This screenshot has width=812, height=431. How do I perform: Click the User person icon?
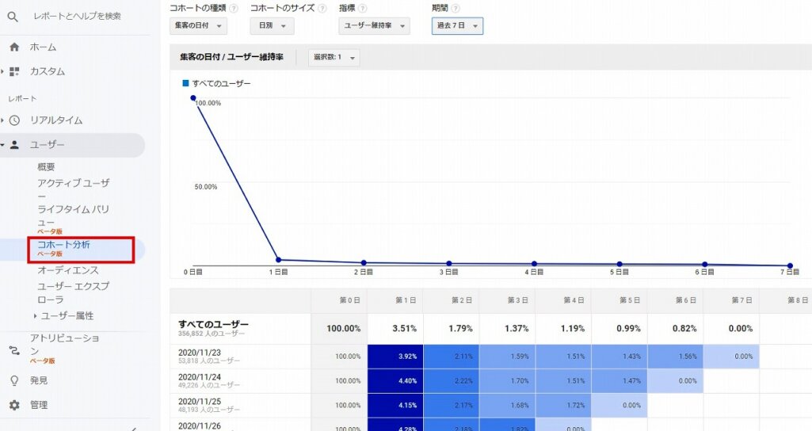pos(14,145)
